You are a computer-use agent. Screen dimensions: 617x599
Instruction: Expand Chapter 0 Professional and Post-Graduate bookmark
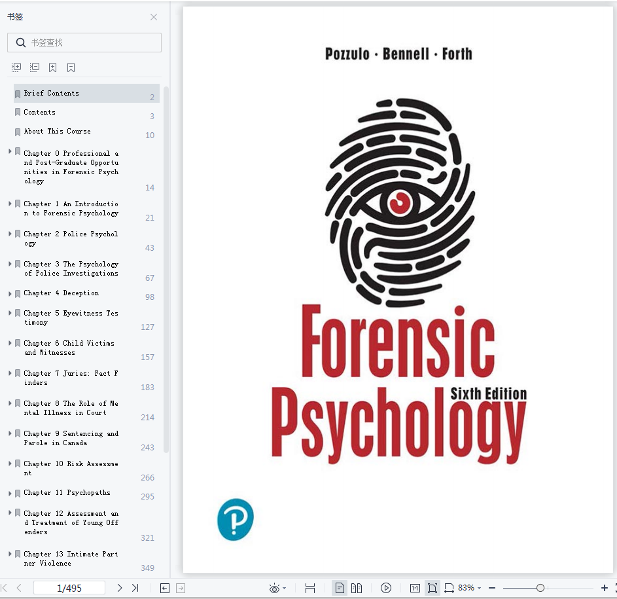coord(10,151)
